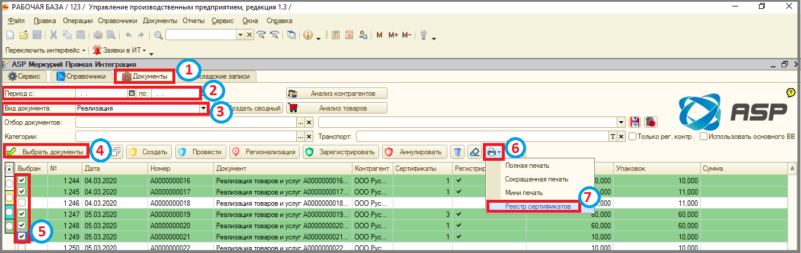Click the magnifier search icon
801x253 pixels.
[159, 35]
